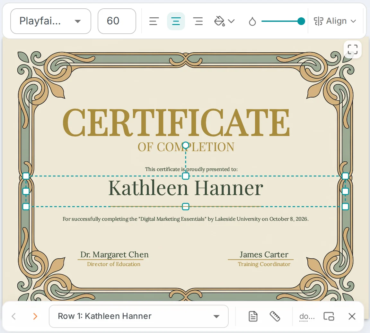The image size is (370, 333).
Task: Click the document page icon
Action: (253, 316)
